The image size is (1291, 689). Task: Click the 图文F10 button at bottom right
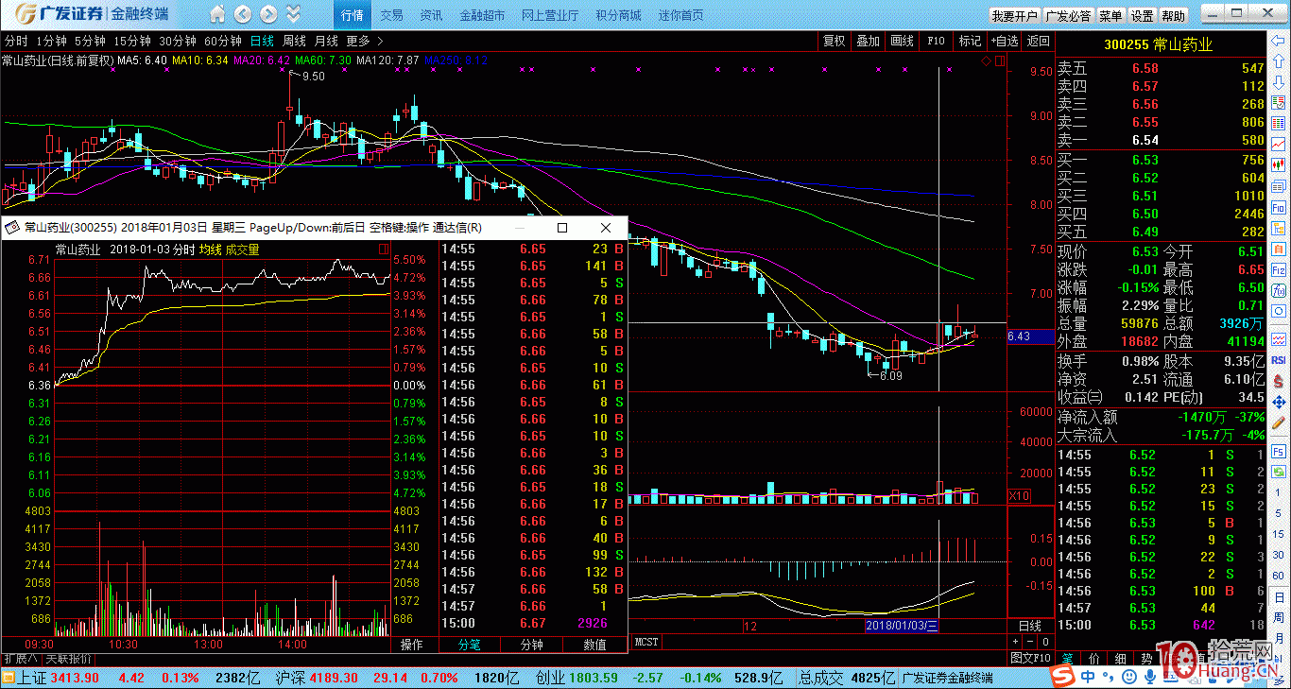pos(1030,658)
